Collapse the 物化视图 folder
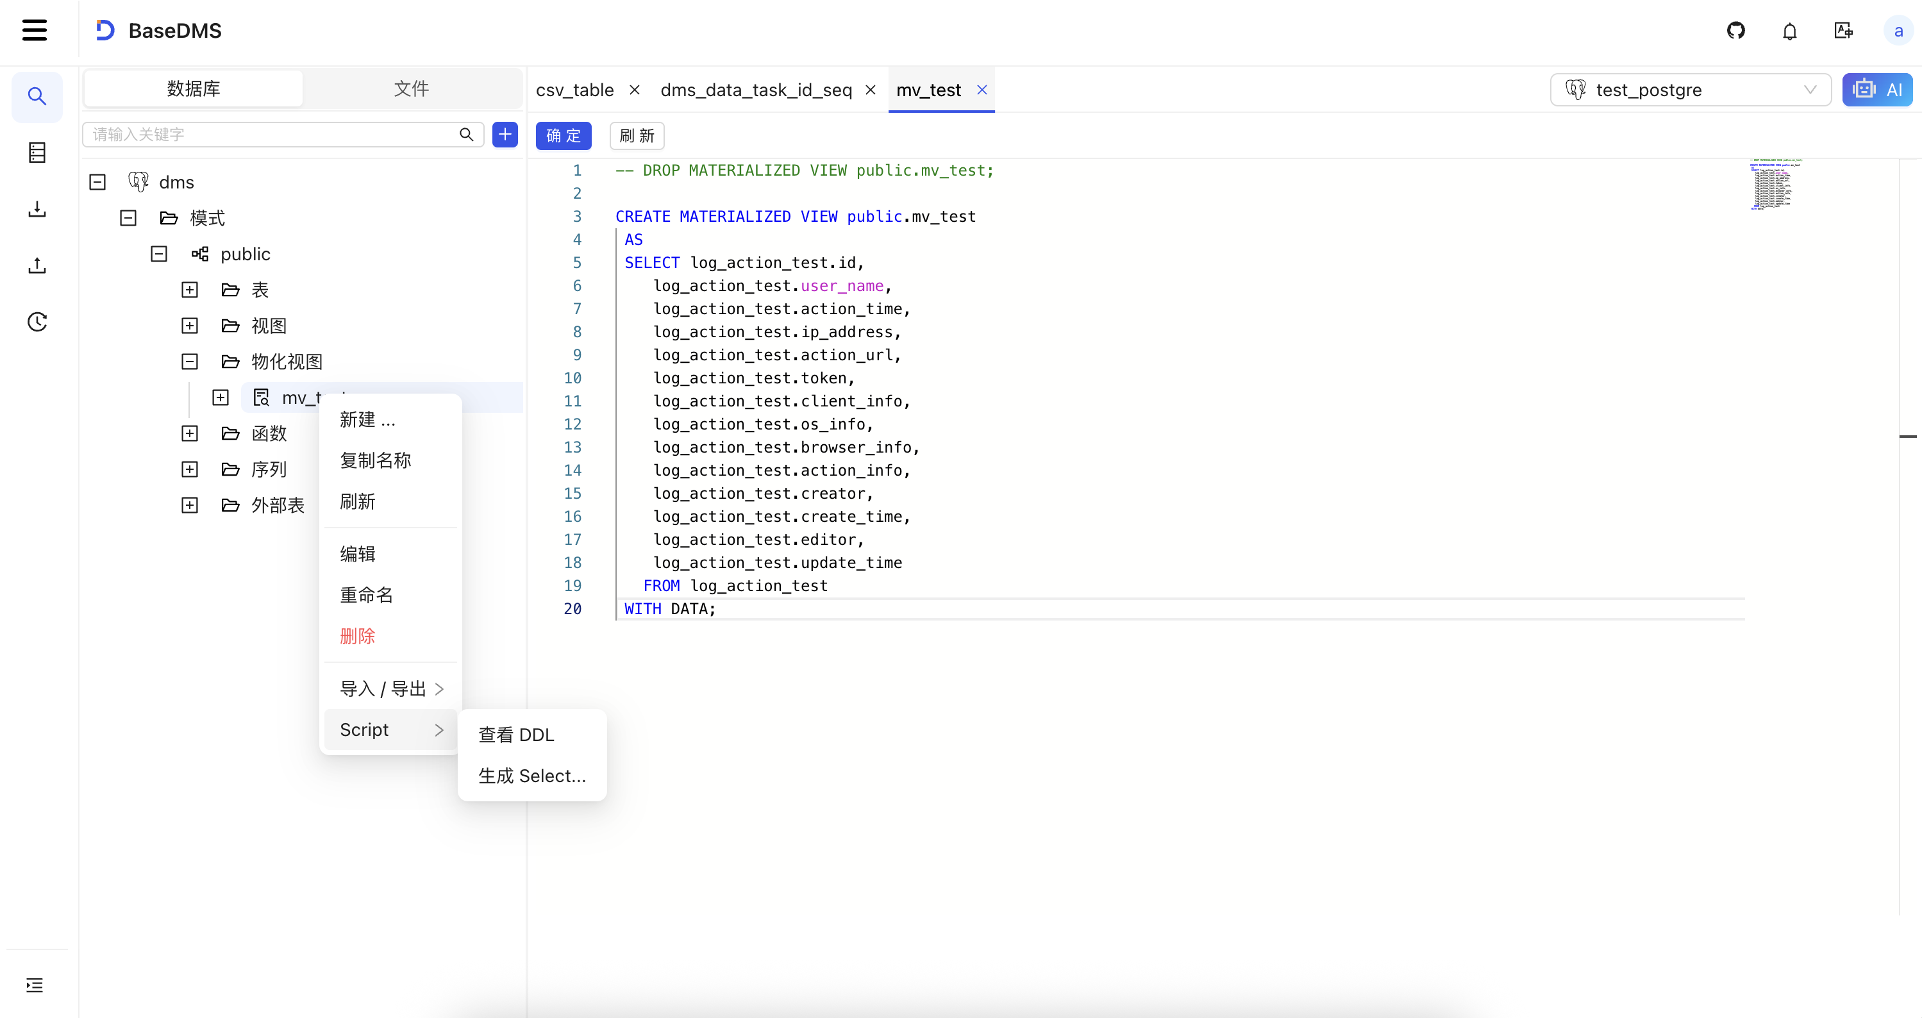This screenshot has width=1922, height=1018. point(190,362)
